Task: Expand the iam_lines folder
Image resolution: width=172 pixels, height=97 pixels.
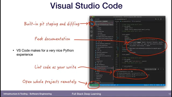Action: click(x=100, y=33)
